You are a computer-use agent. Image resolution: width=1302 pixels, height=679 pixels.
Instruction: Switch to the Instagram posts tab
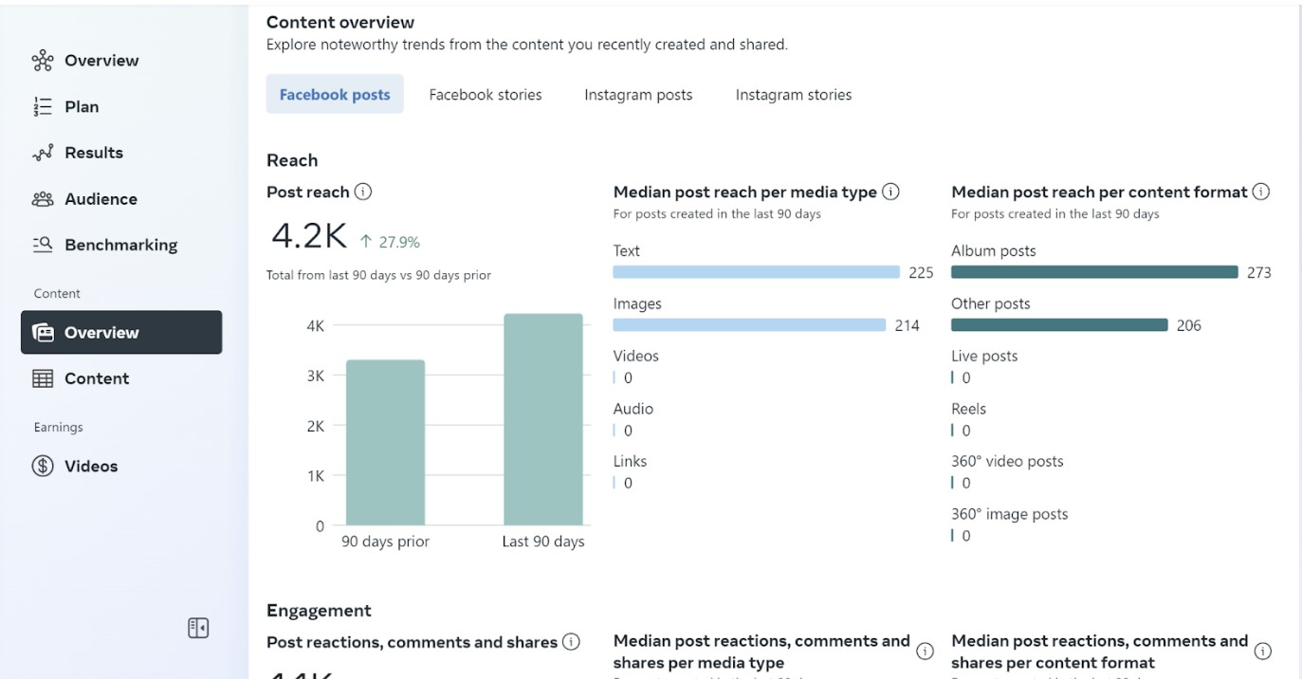point(637,94)
